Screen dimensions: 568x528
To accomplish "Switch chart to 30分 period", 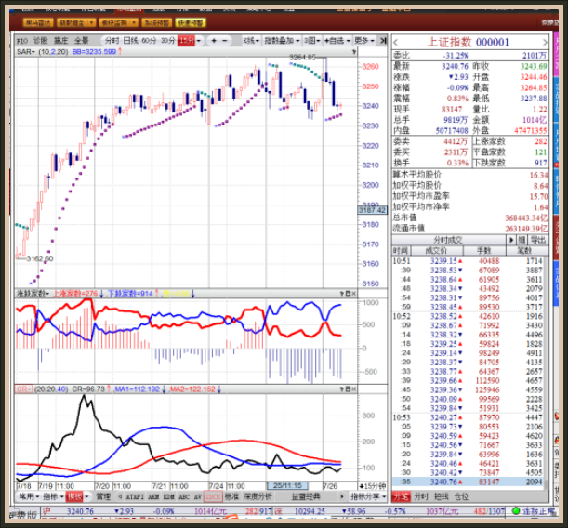I will click(168, 41).
